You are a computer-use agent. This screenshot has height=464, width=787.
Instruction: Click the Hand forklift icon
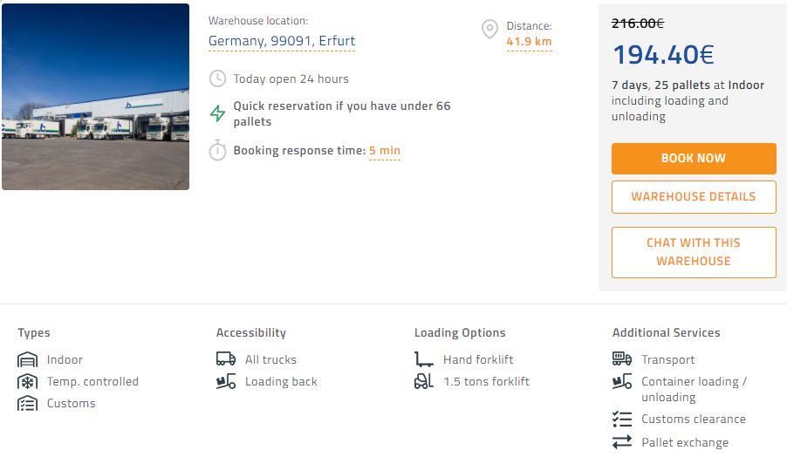click(x=424, y=359)
